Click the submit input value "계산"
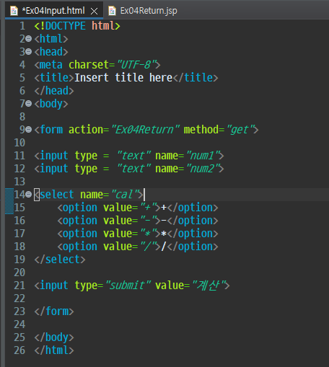 click(209, 286)
